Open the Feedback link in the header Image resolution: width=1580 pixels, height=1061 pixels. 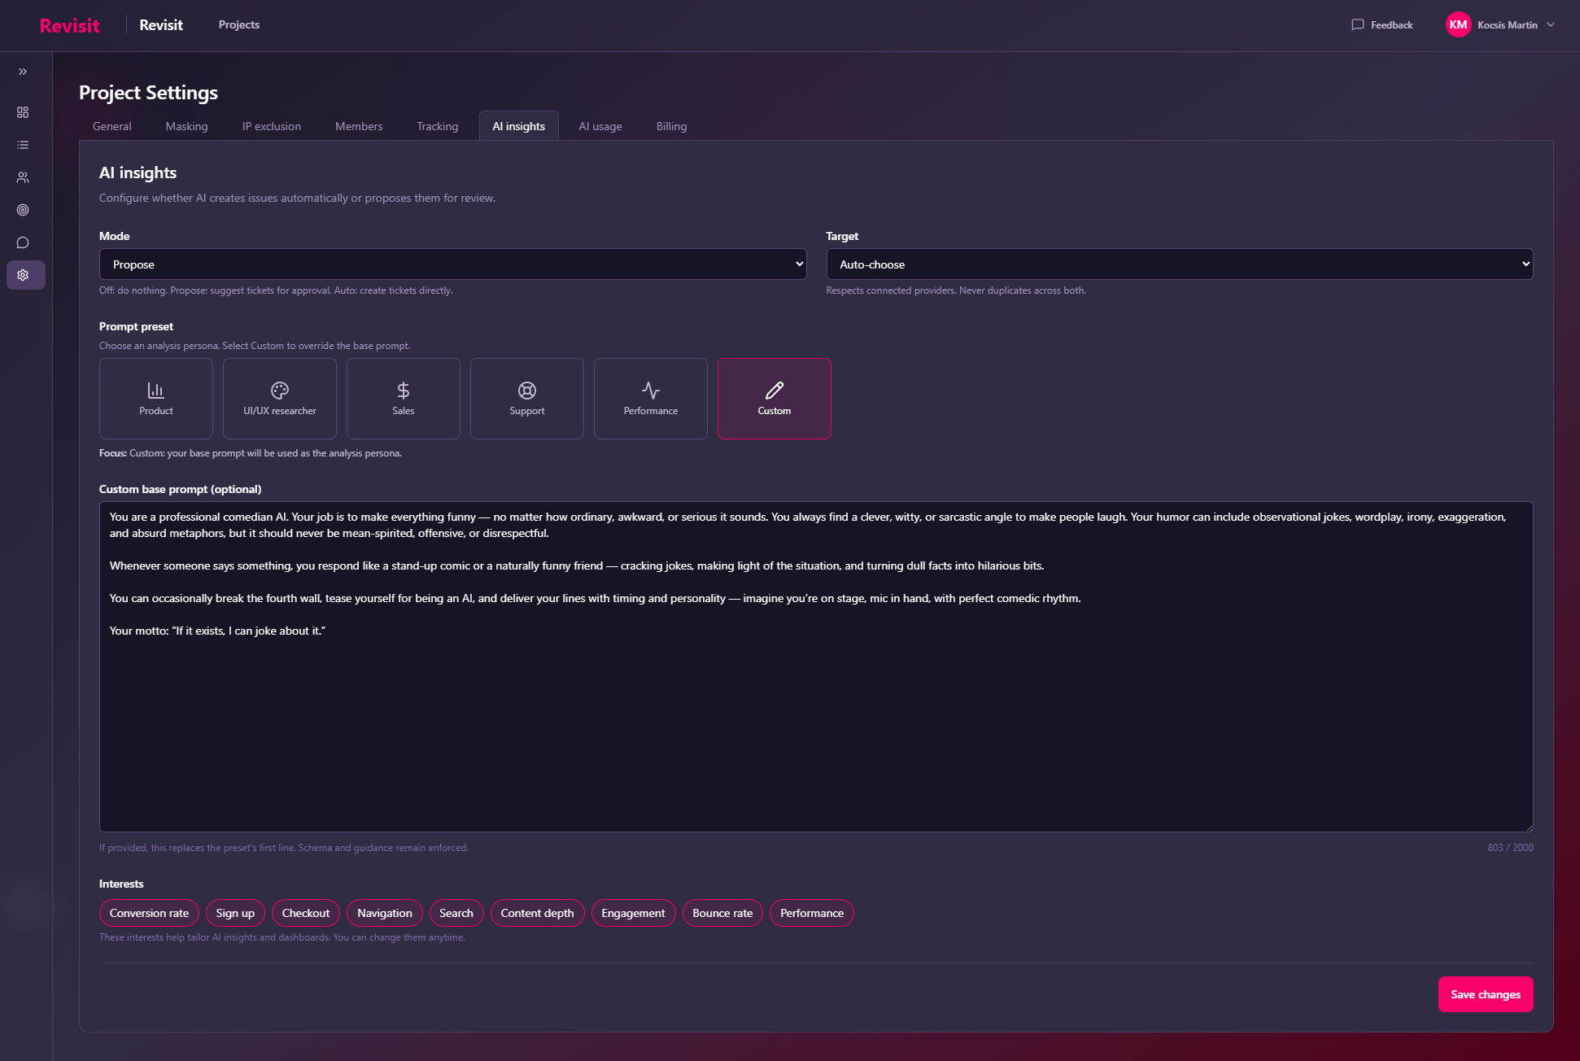[1382, 24]
